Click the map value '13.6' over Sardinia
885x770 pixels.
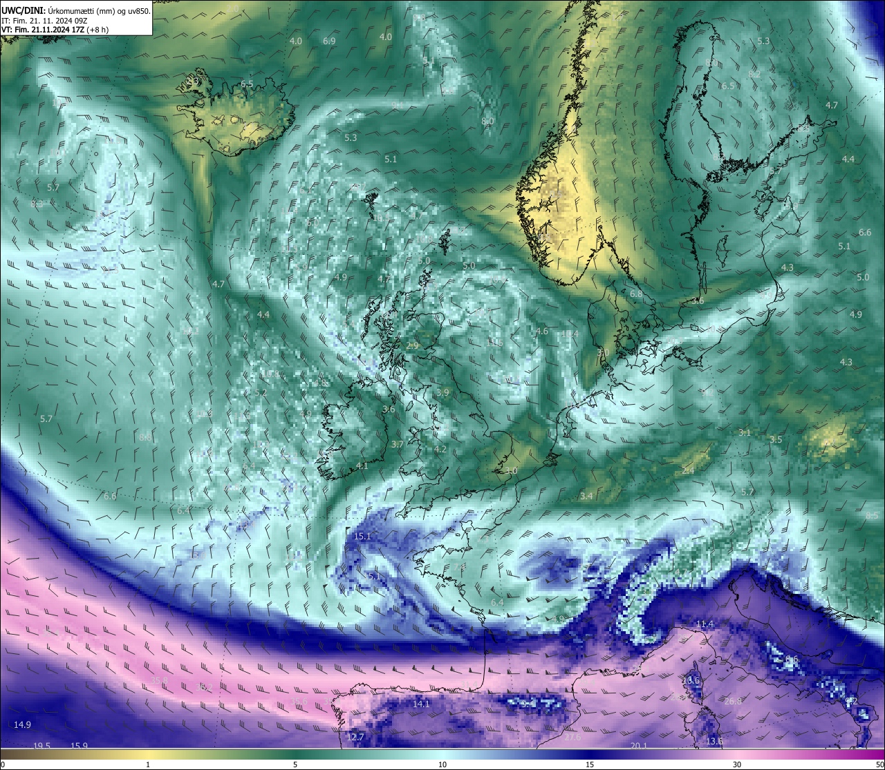point(715,741)
